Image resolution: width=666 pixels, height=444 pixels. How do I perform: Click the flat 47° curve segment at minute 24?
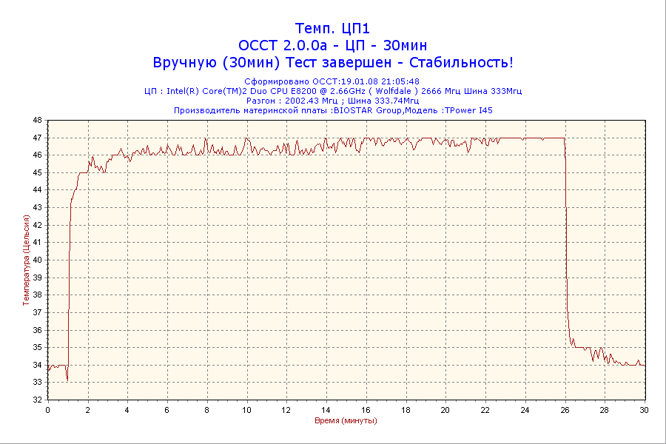point(525,138)
